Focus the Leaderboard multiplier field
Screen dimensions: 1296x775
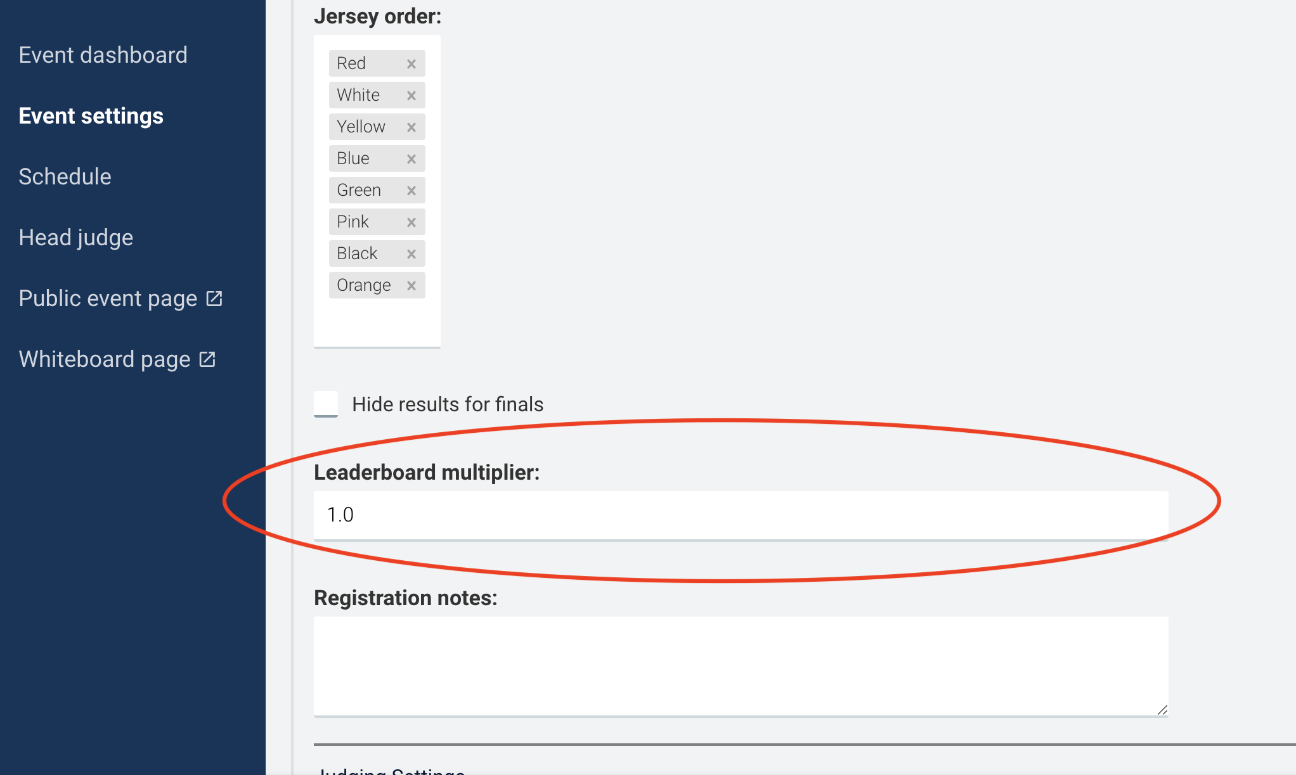(741, 515)
